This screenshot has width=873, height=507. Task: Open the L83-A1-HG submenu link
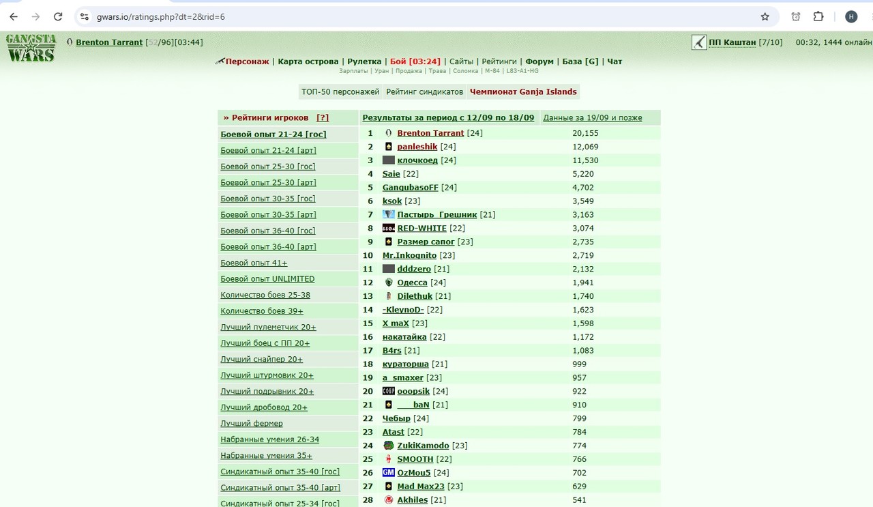pyautogui.click(x=522, y=71)
